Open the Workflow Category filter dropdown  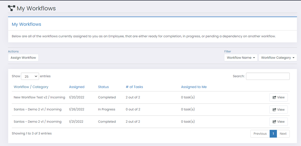point(278,58)
